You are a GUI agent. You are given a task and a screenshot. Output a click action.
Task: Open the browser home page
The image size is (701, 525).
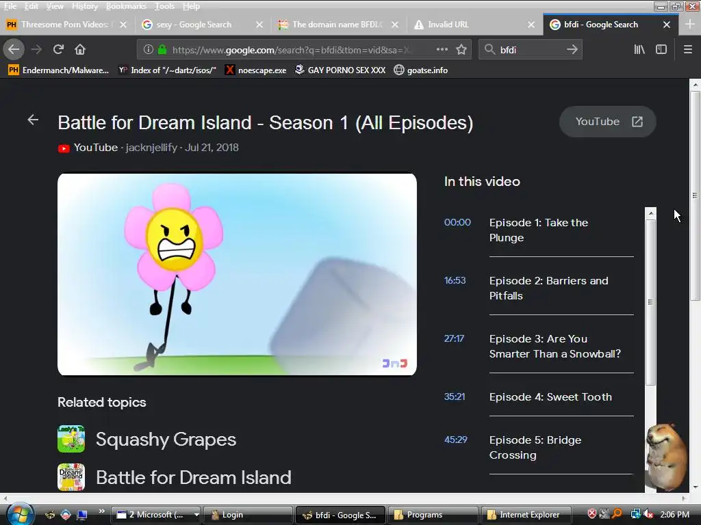click(x=80, y=49)
